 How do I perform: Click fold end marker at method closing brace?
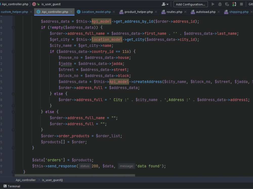[x=13, y=172]
